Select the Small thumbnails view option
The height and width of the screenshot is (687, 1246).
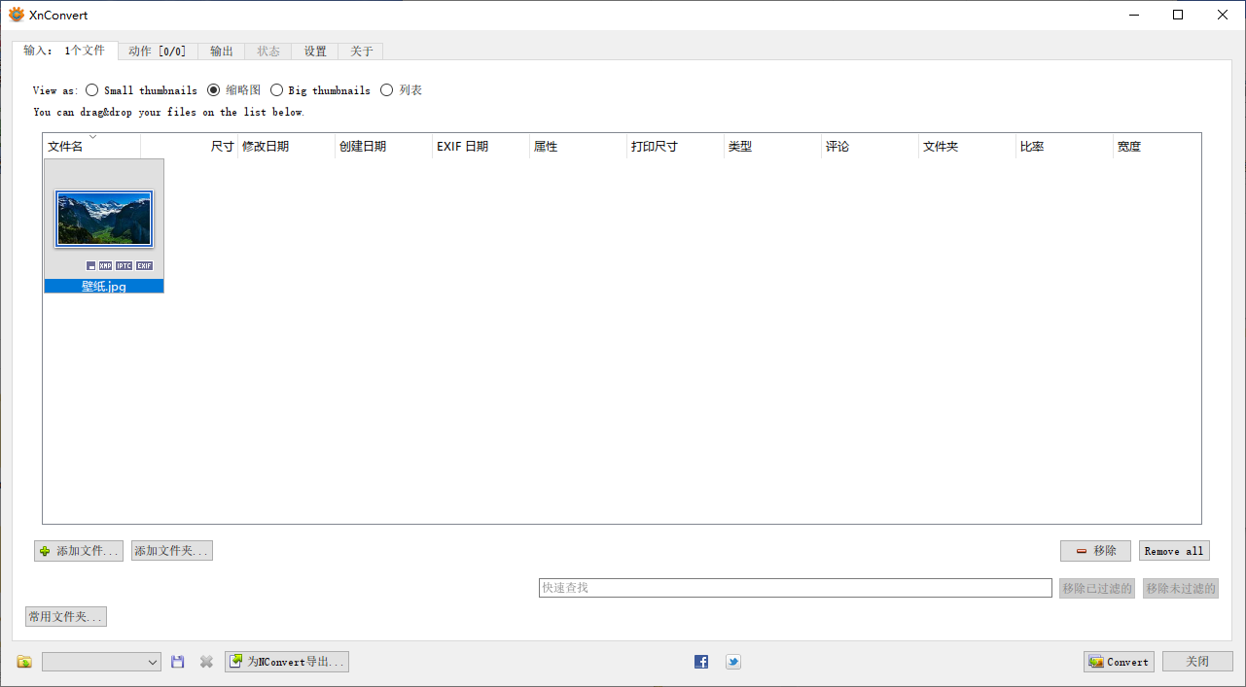pyautogui.click(x=90, y=89)
